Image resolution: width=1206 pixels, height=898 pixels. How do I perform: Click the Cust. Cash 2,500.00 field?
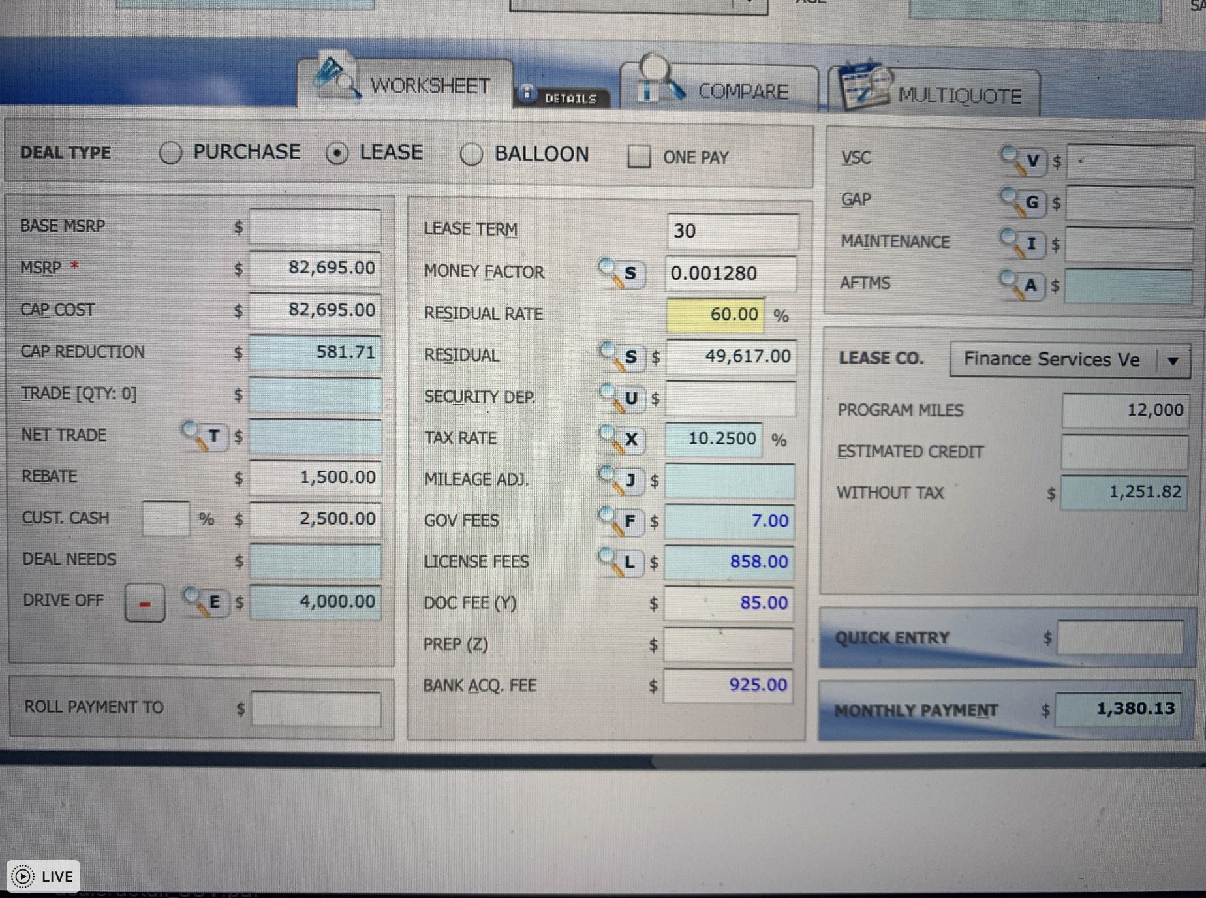tap(315, 519)
